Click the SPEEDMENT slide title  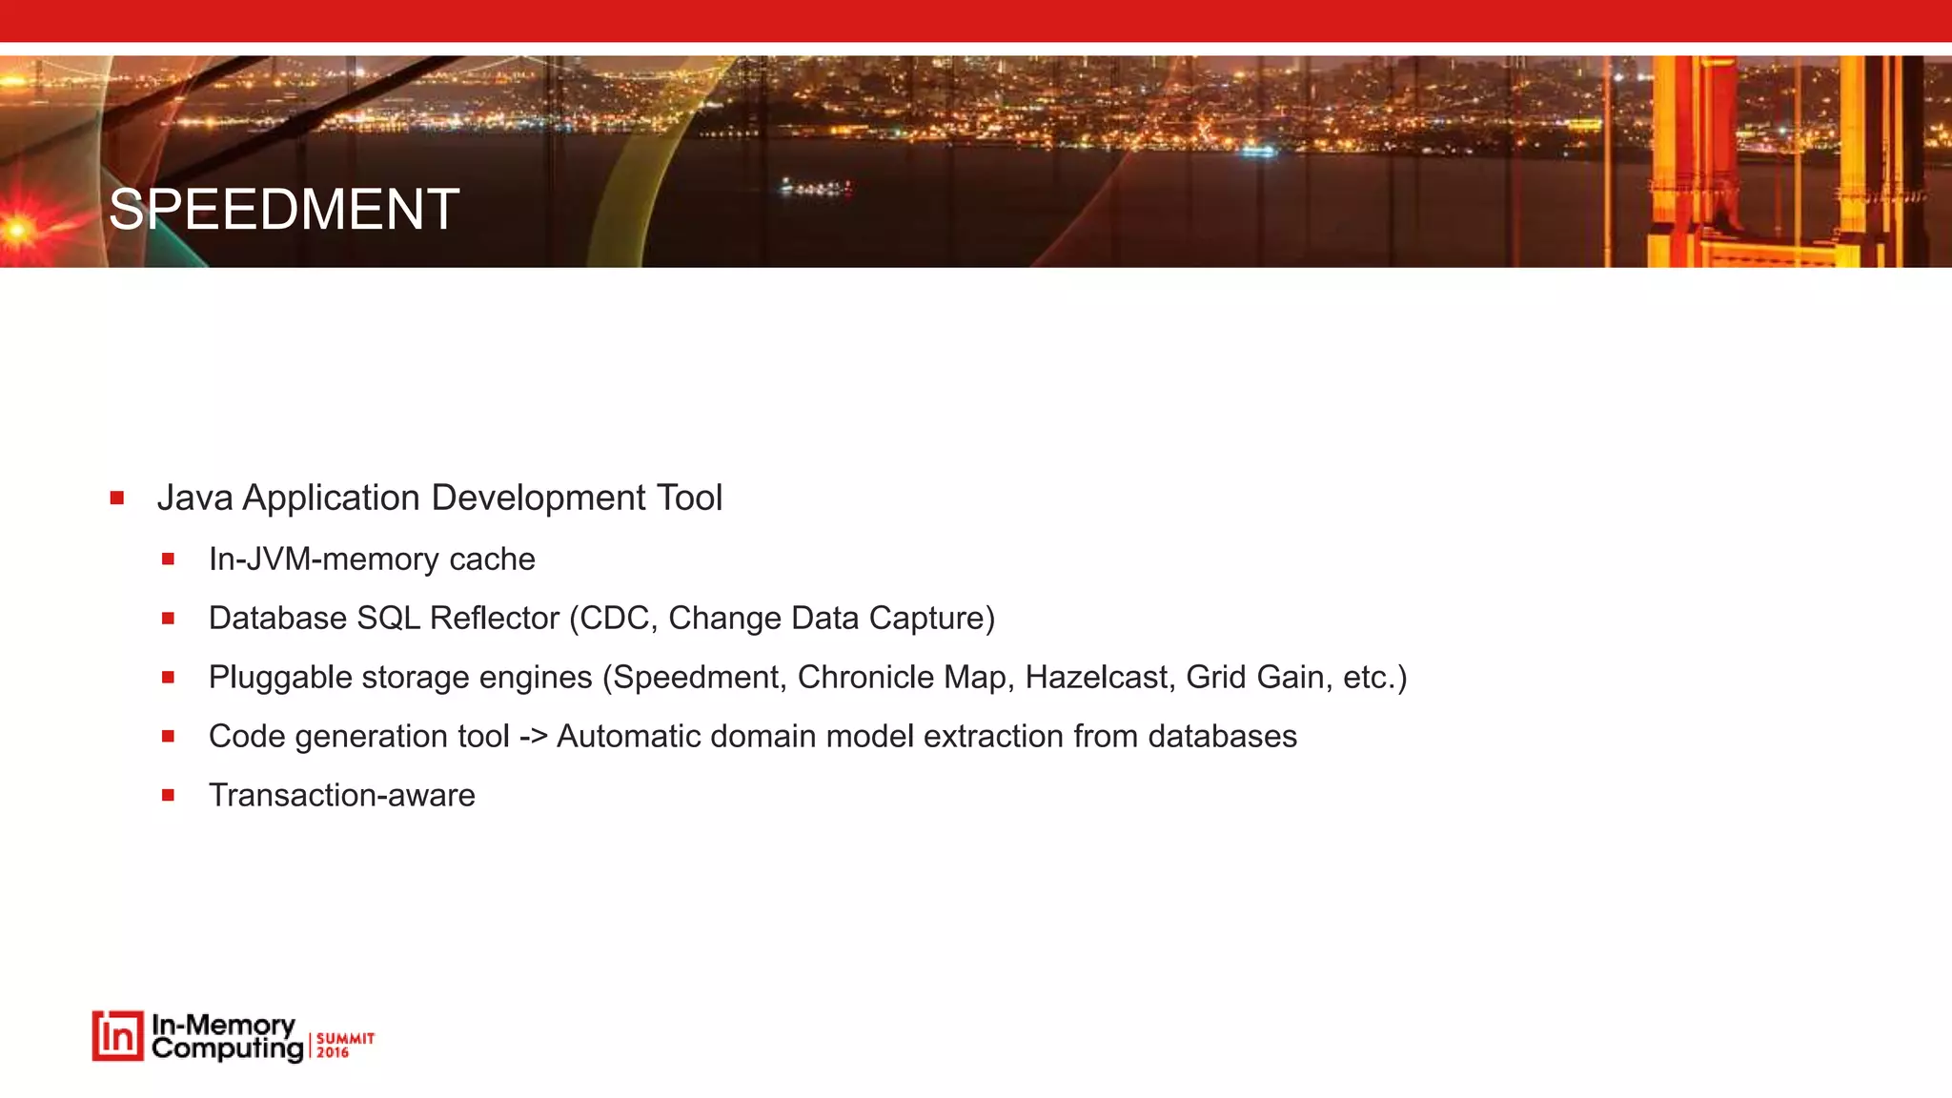pyautogui.click(x=284, y=210)
